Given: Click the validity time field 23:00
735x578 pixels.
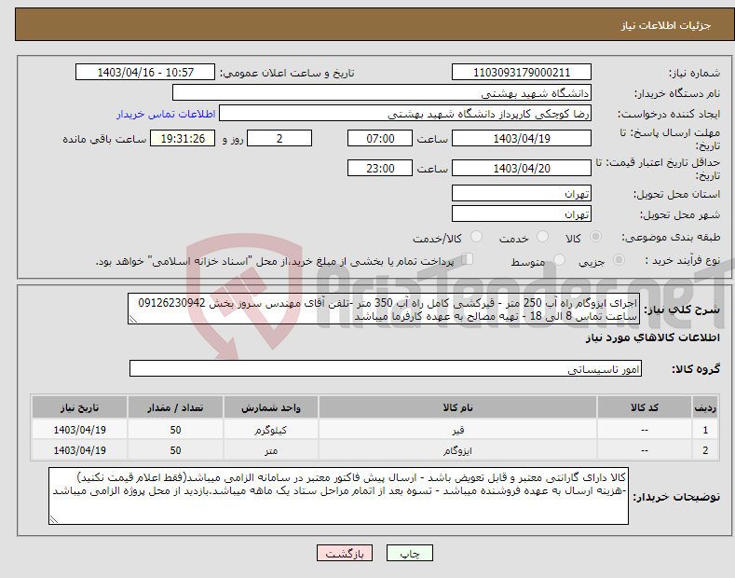Looking at the screenshot, I should pyautogui.click(x=380, y=168).
